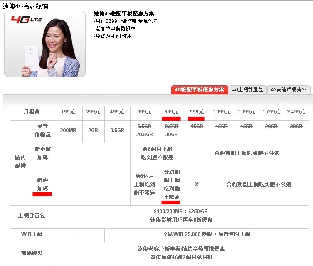Click the underlined 999元 plan cell

coord(197,112)
